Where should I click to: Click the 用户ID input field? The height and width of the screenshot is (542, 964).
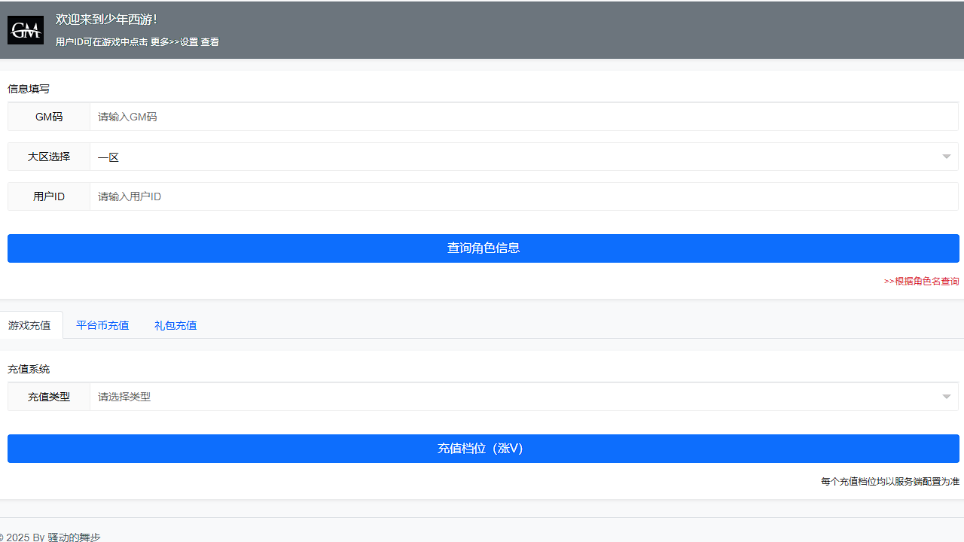pos(523,196)
